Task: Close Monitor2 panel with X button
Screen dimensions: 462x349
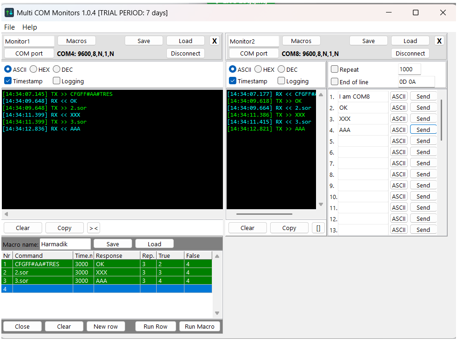Action: (439, 41)
